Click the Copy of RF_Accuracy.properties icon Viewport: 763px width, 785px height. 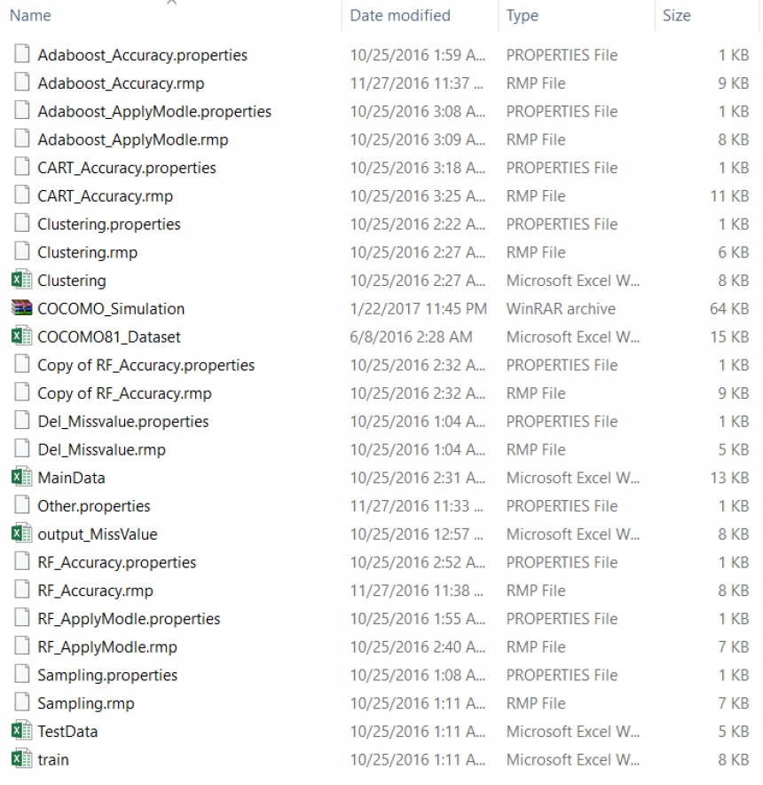tap(21, 363)
